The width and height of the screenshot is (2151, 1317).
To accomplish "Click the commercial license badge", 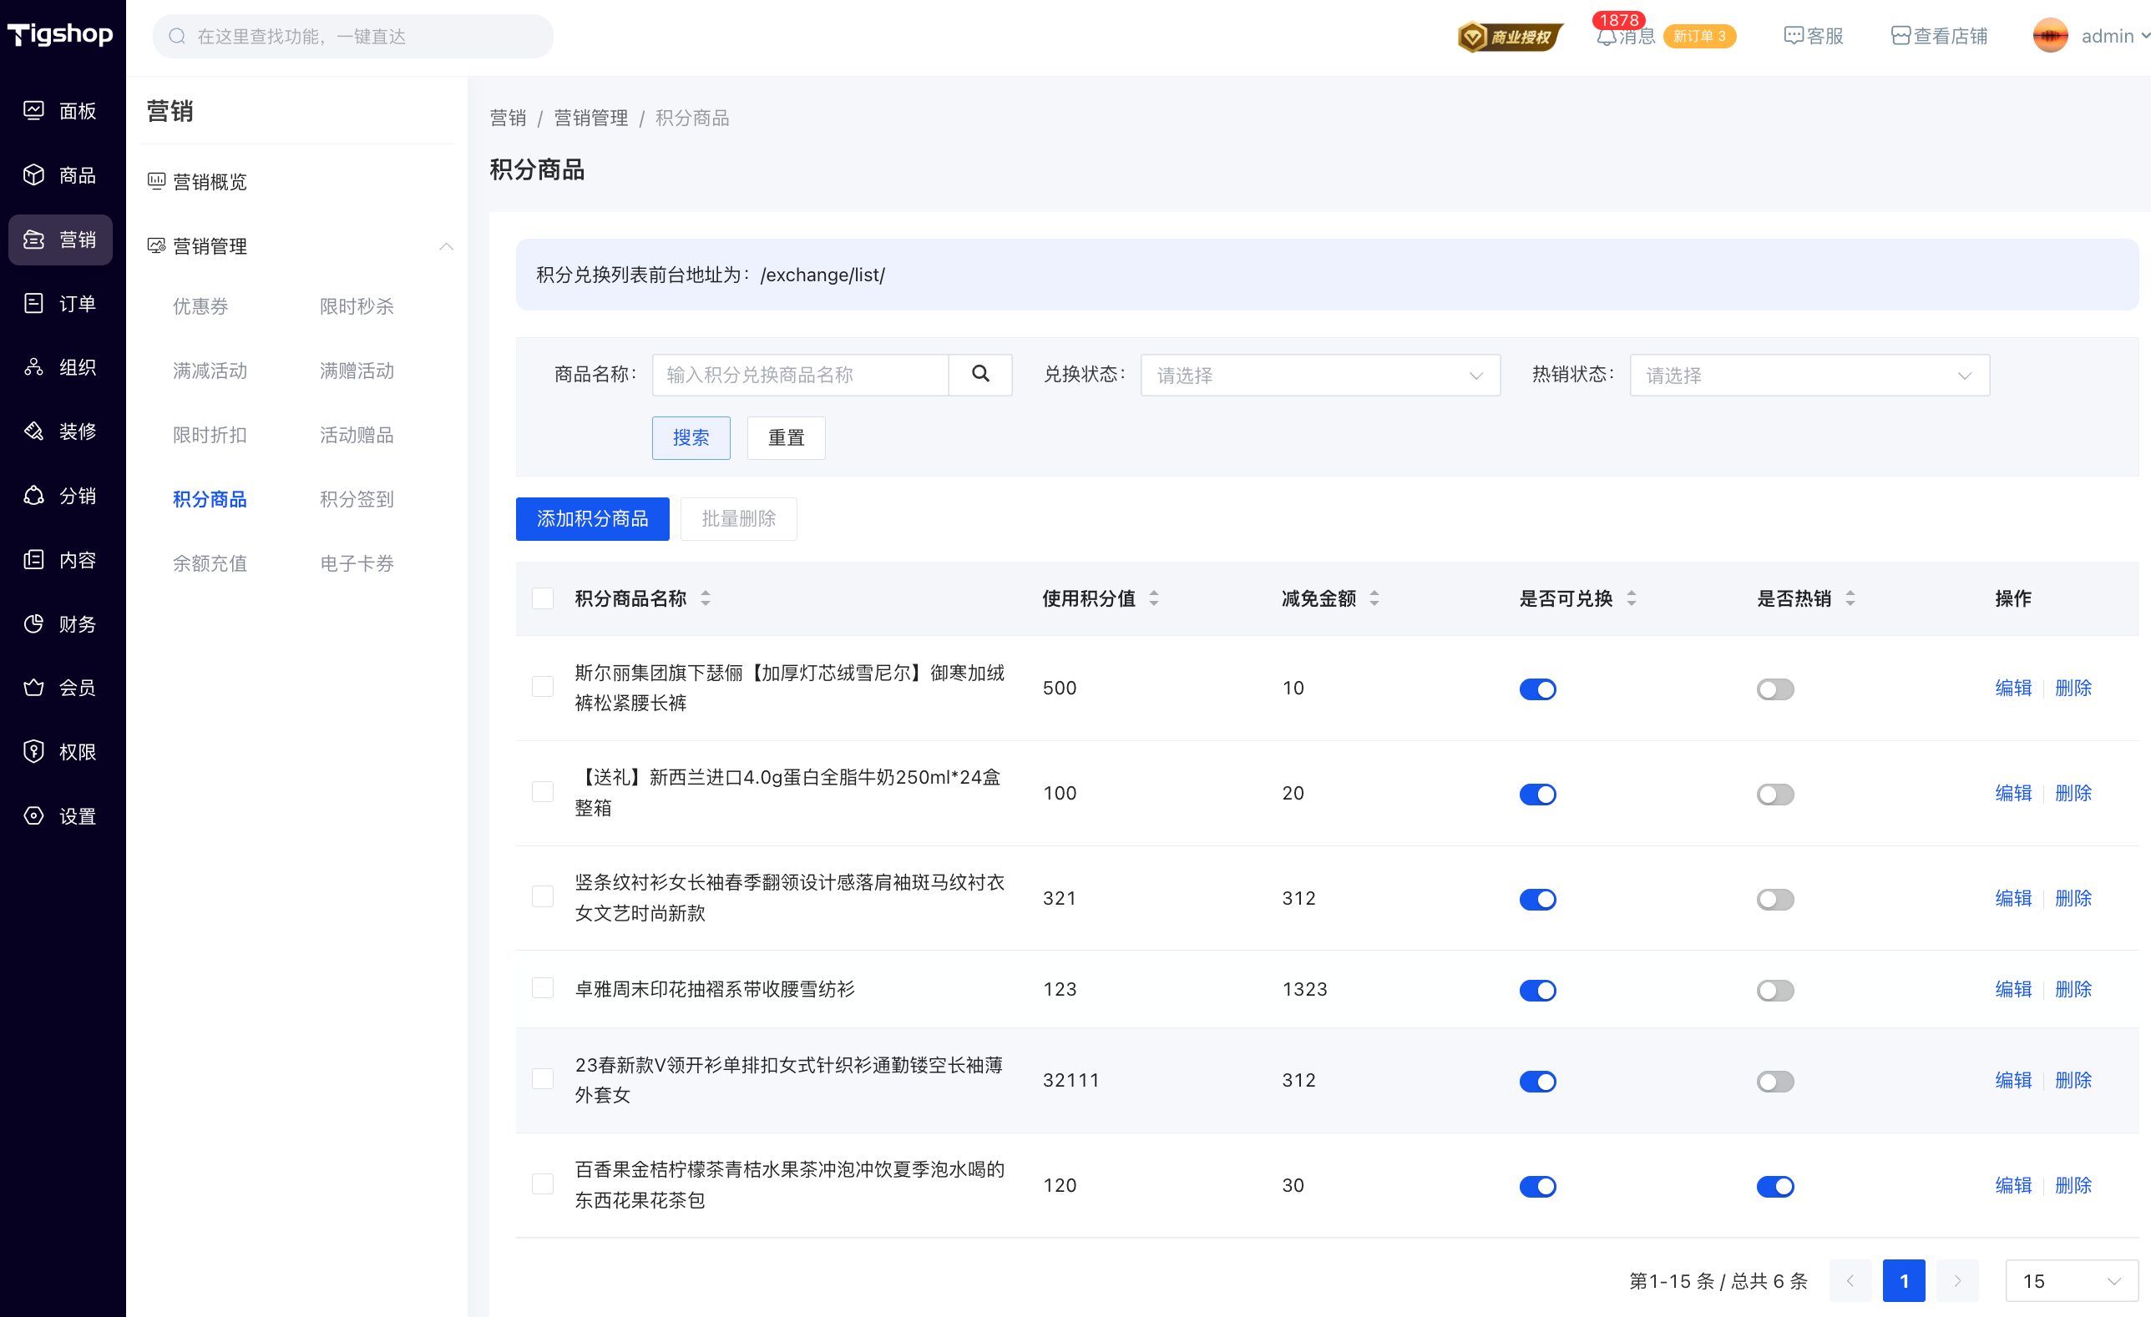I will [1511, 37].
